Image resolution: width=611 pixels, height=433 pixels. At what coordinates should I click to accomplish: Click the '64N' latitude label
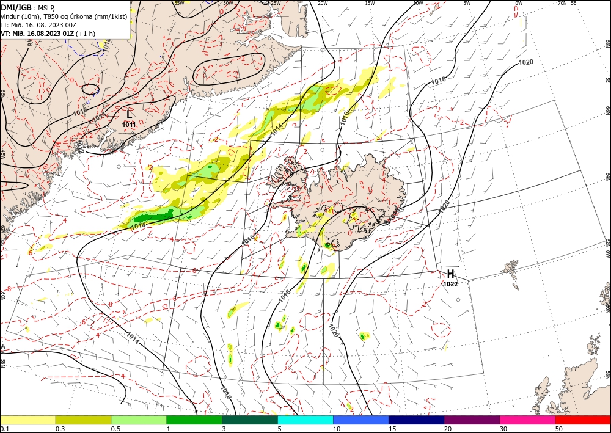click(607, 177)
